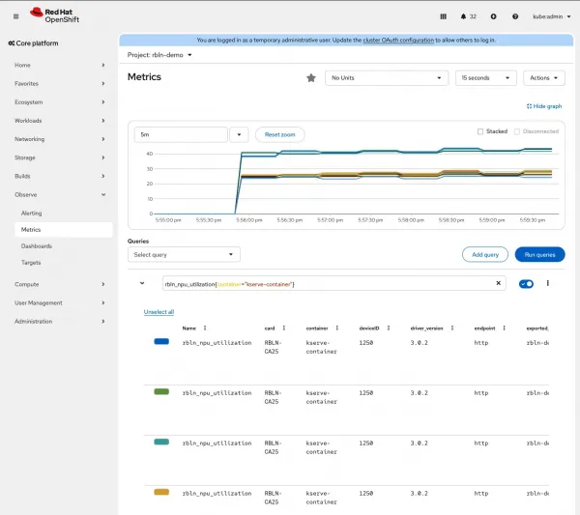The image size is (580, 515).
Task: Expand the Storage navigation section
Action: pyautogui.click(x=59, y=157)
